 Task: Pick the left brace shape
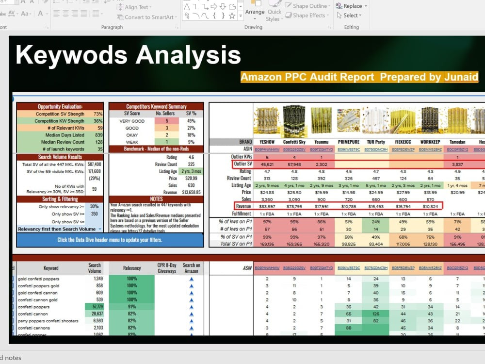click(x=214, y=16)
